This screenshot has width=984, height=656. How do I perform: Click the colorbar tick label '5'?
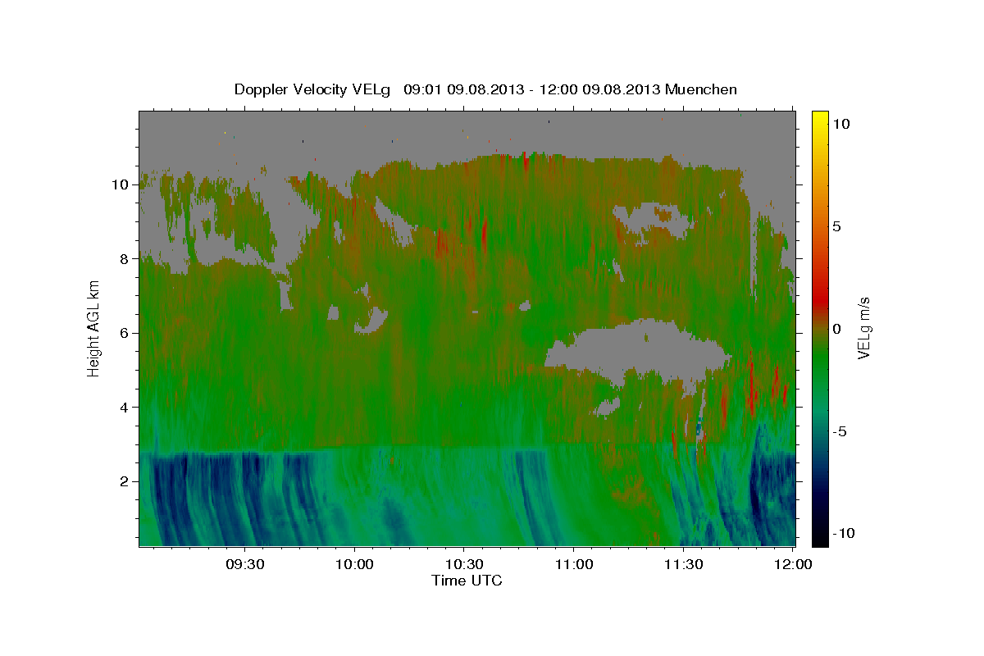pyautogui.click(x=836, y=226)
